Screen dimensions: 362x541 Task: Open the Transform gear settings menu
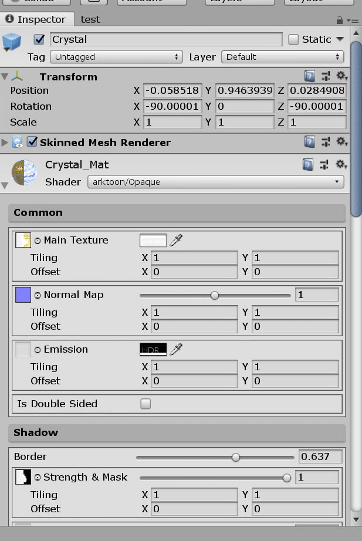(341, 76)
